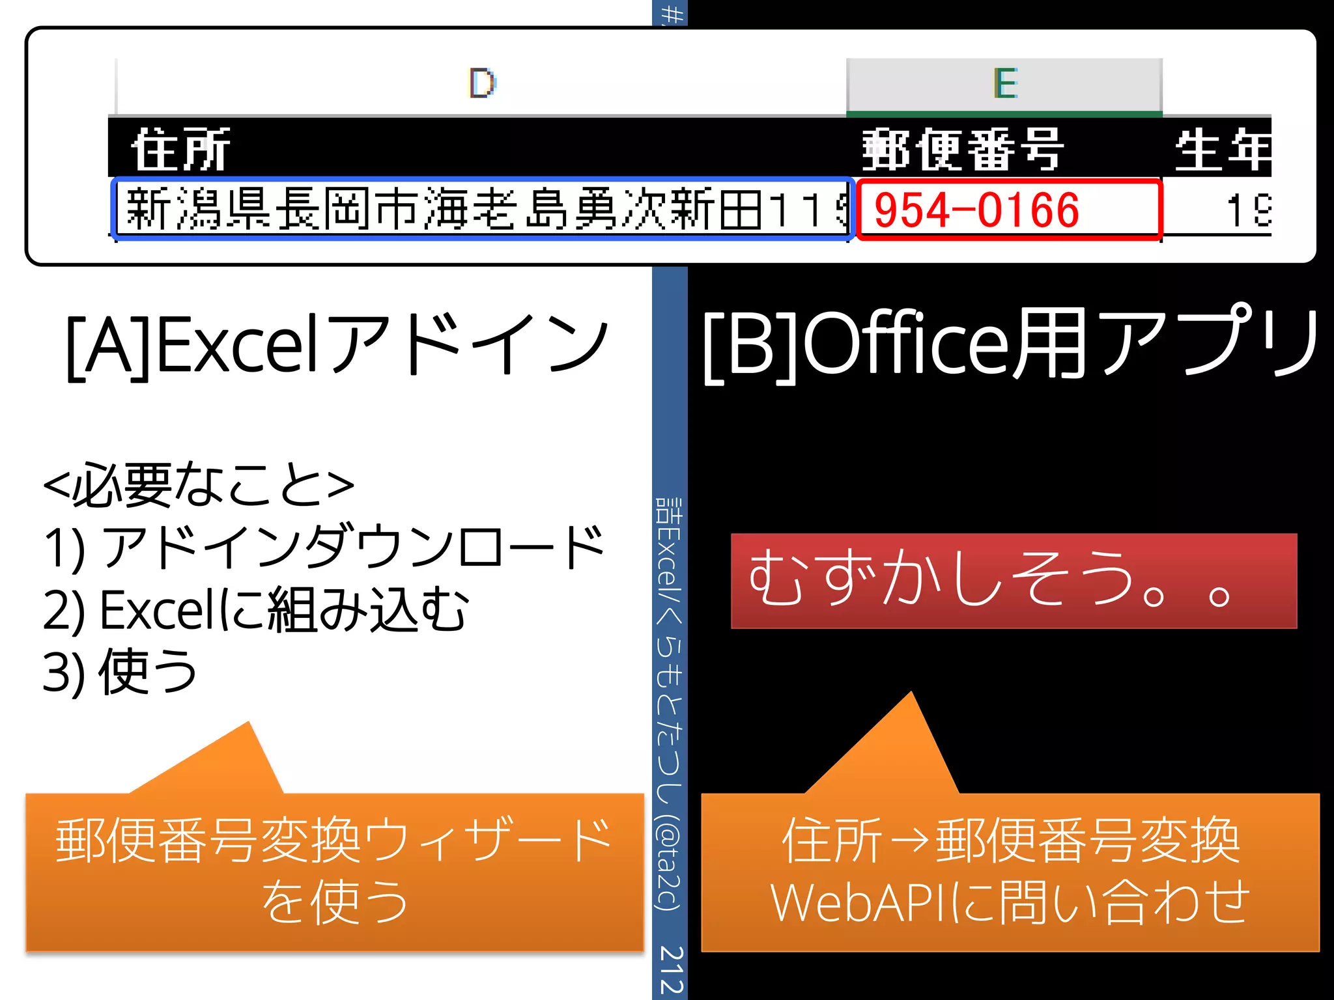Click the vertical Excel/くらもとたつし (@ta2c) label

point(670,704)
